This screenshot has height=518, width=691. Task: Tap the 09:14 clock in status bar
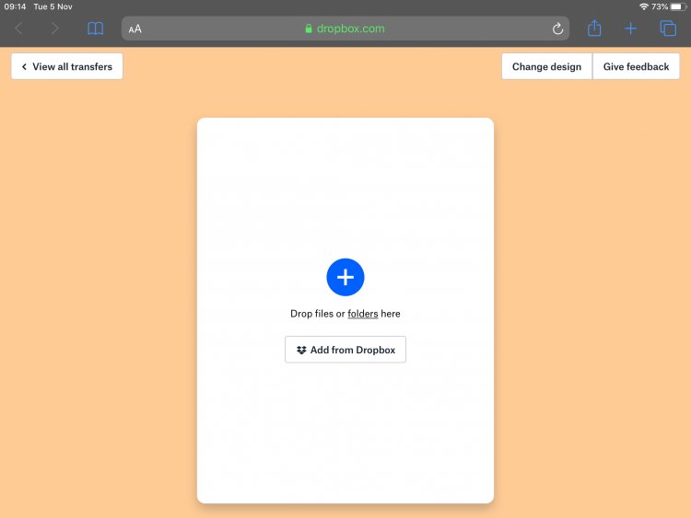coord(14,6)
